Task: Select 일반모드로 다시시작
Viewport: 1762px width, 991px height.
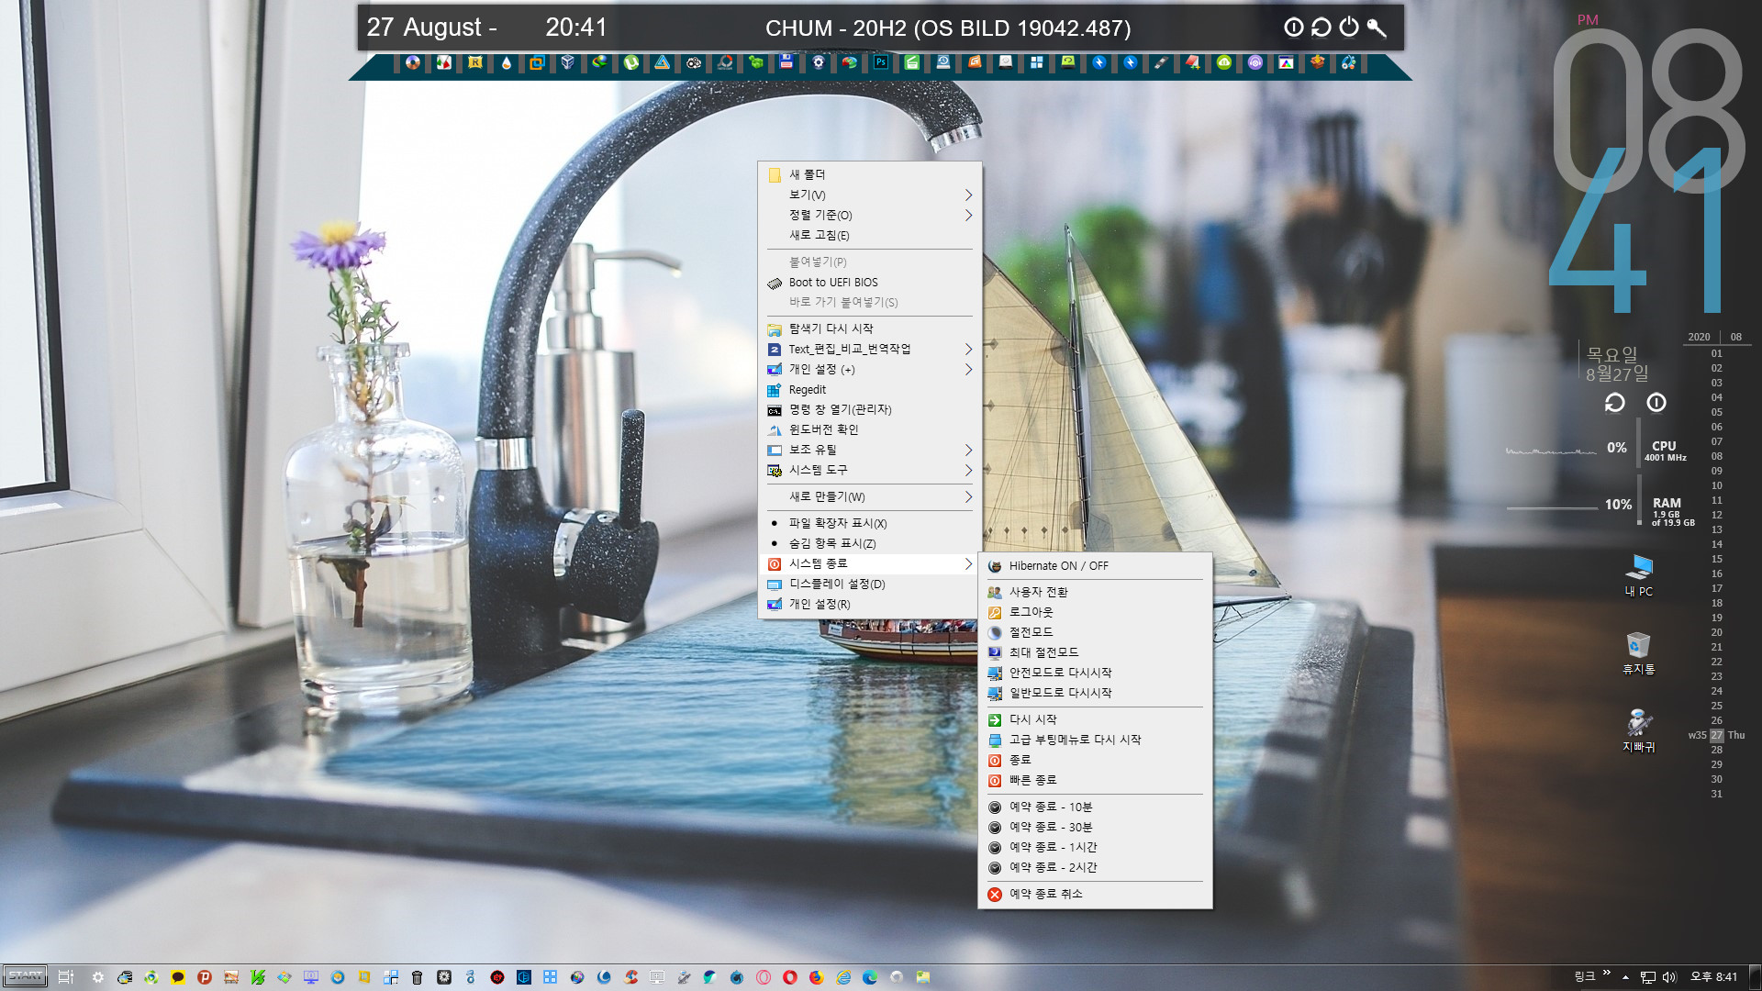Action: (1095, 693)
